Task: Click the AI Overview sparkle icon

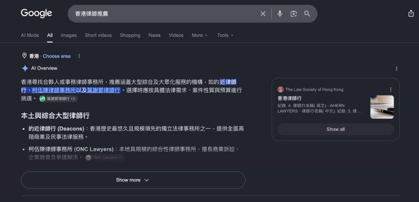Action: 25,68
